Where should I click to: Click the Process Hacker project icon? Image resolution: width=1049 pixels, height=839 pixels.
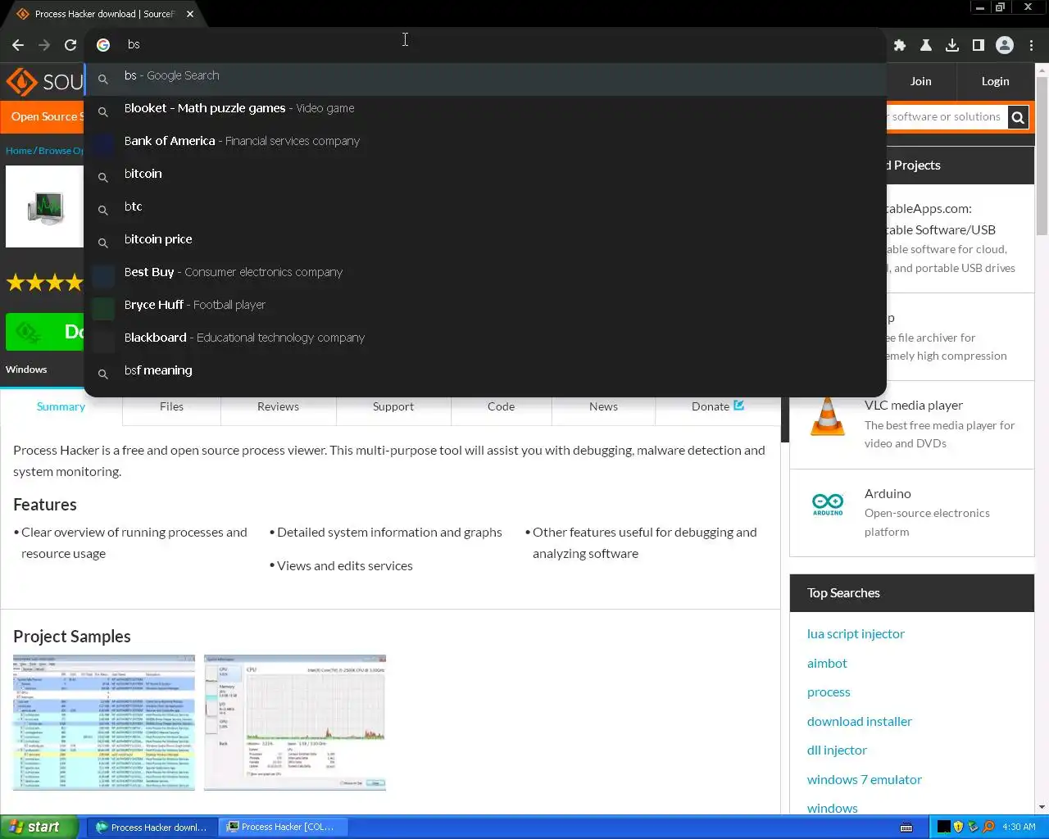pos(45,206)
